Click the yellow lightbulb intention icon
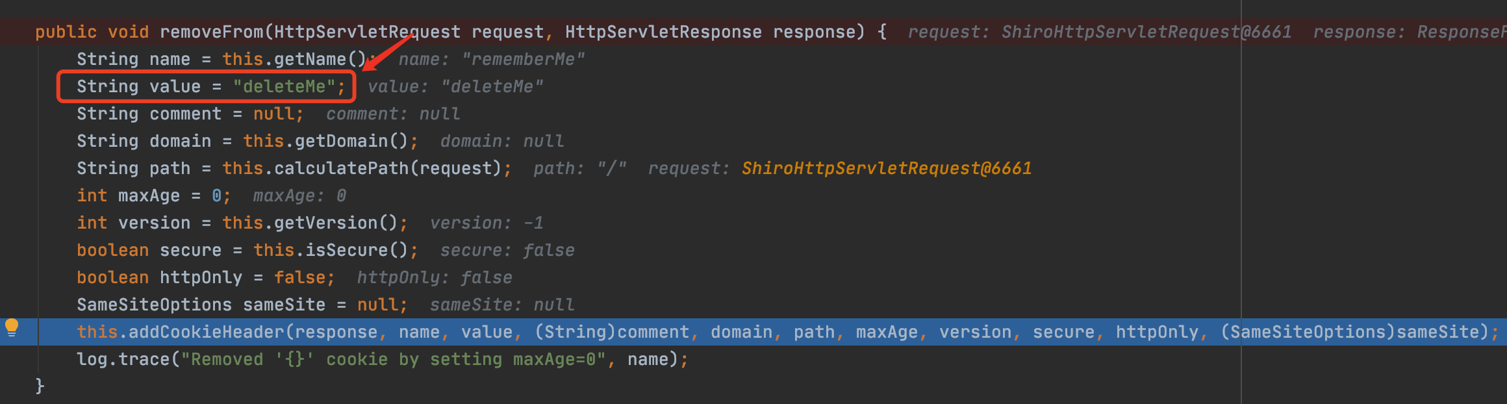Screen dimensions: 1507x404 point(12,327)
